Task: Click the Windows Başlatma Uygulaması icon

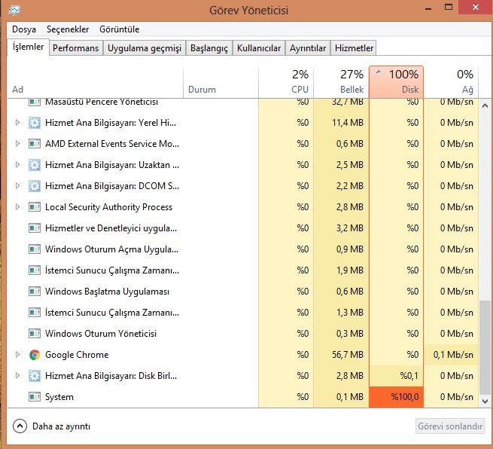Action: pos(35,292)
